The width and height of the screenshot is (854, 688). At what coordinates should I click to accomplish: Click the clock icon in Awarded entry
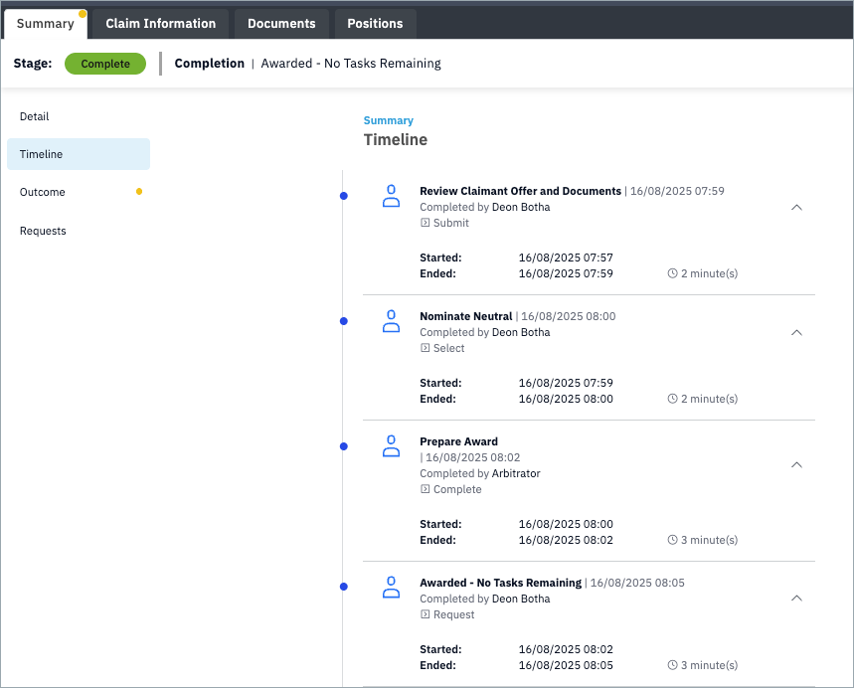[673, 665]
